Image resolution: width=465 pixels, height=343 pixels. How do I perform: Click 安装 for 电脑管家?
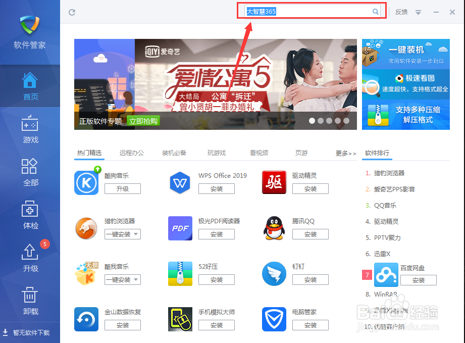(311, 325)
